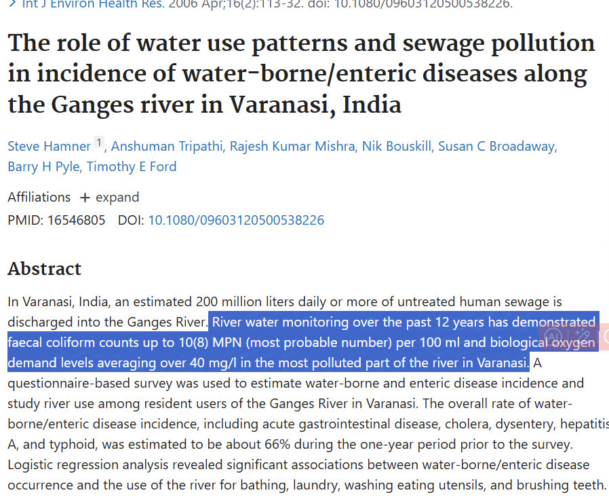
Task: Click the partially visible pink circular icon
Action: pyautogui.click(x=606, y=336)
